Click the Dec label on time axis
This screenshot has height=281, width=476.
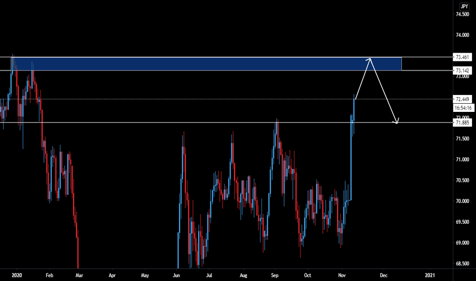coord(384,275)
